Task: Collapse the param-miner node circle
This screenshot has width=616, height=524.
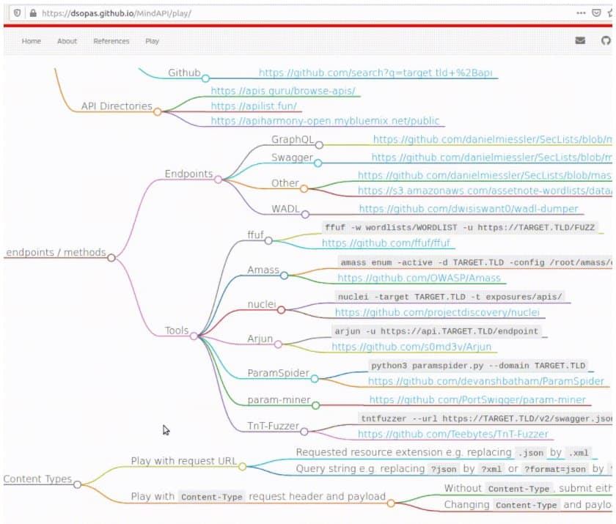Action: 316,405
